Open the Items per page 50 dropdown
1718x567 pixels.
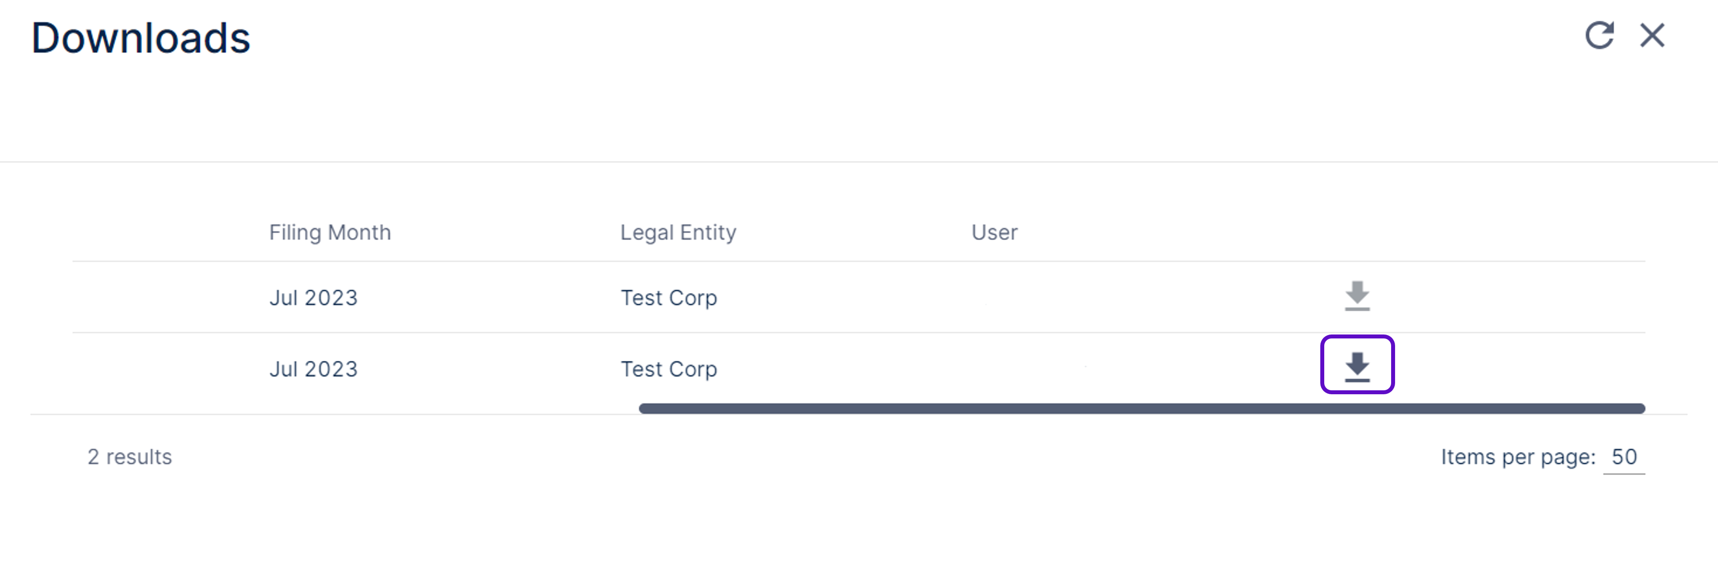pos(1623,457)
